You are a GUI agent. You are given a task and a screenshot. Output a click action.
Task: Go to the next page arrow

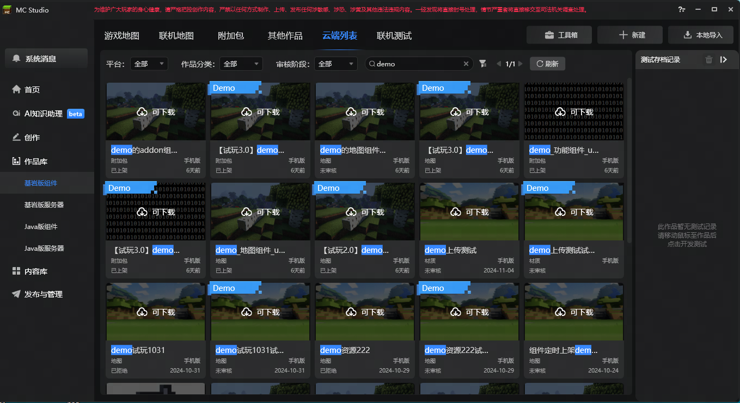[521, 64]
